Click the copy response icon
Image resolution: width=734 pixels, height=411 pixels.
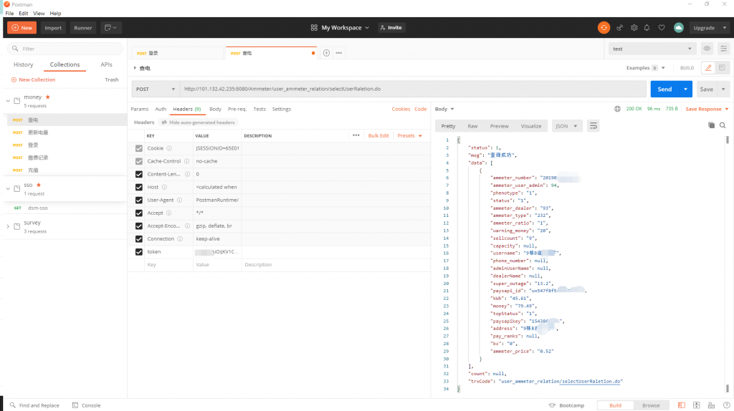[x=711, y=125]
